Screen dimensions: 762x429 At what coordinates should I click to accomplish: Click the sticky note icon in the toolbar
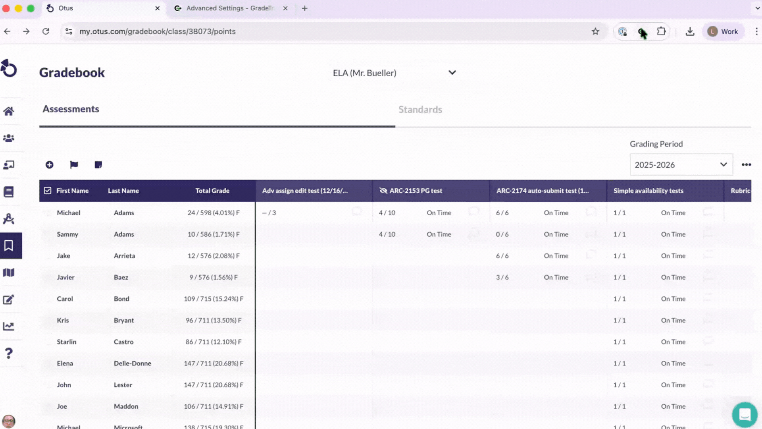coord(98,165)
